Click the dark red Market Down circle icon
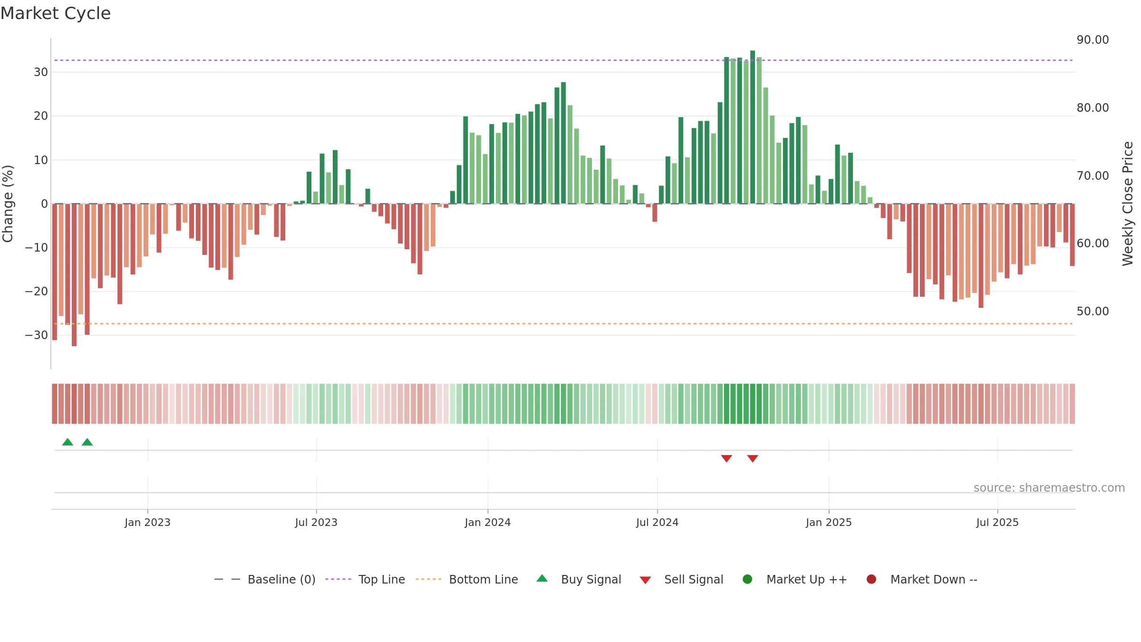 pyautogui.click(x=871, y=579)
